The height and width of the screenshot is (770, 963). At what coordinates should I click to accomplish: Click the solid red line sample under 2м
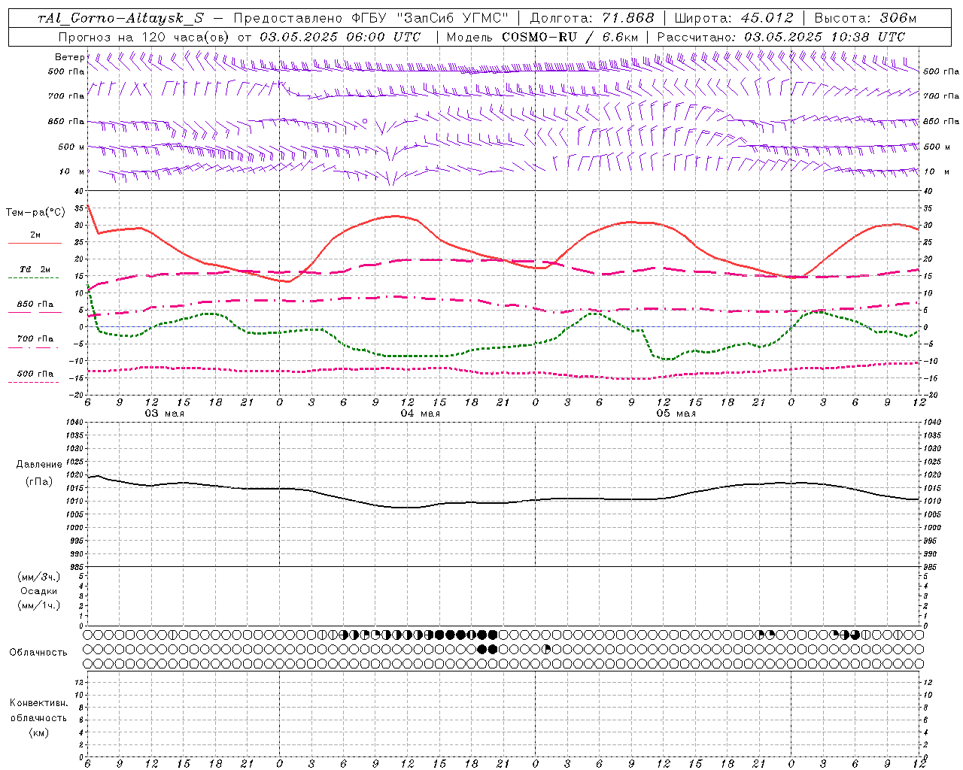pos(35,244)
